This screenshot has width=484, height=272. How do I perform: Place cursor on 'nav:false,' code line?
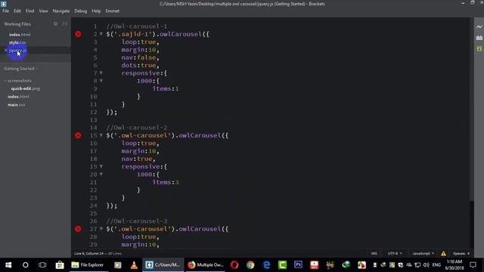point(141,57)
